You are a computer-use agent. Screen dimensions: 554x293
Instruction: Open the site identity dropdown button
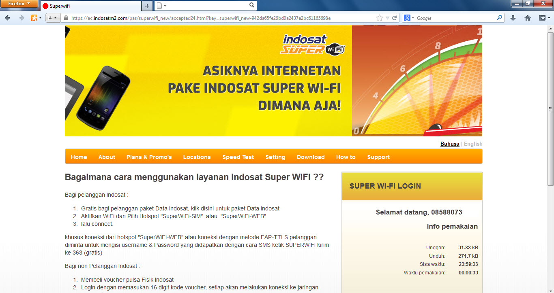pos(52,18)
